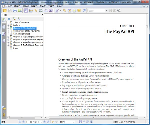Open the annotation tool dropdown arrow
Image resolution: width=150 pixels, height=125 pixels.
(x=61, y=10)
